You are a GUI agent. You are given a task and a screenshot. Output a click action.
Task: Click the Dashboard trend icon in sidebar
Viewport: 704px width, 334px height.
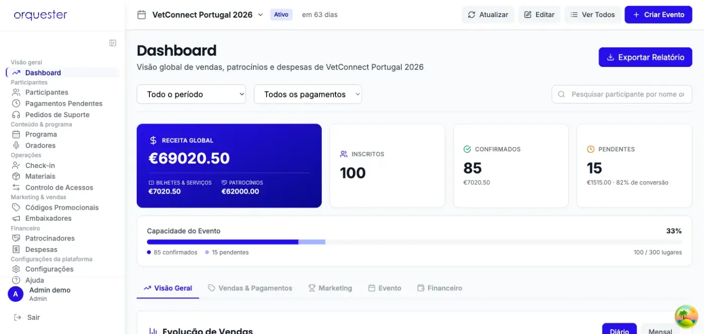pos(16,72)
